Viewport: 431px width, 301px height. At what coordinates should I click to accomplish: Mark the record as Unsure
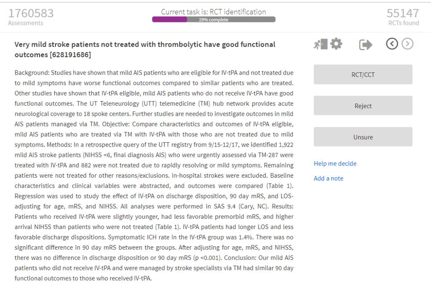[363, 137]
